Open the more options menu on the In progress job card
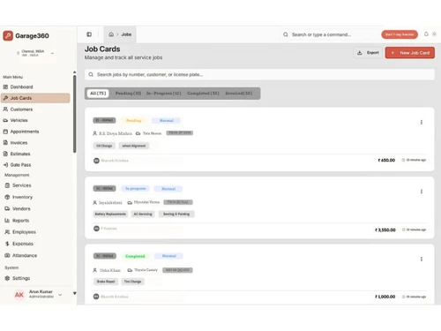Image resolution: width=441 pixels, height=331 pixels. tap(422, 192)
